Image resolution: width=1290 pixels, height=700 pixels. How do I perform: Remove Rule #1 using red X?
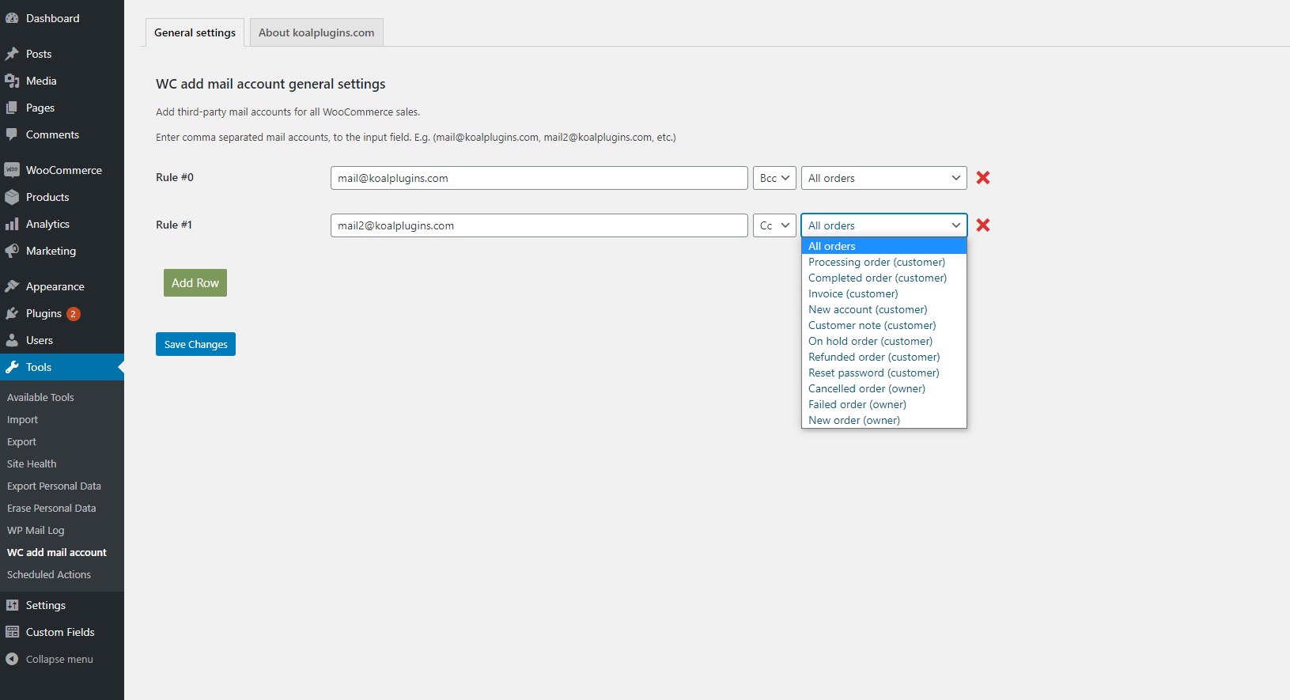coord(983,225)
